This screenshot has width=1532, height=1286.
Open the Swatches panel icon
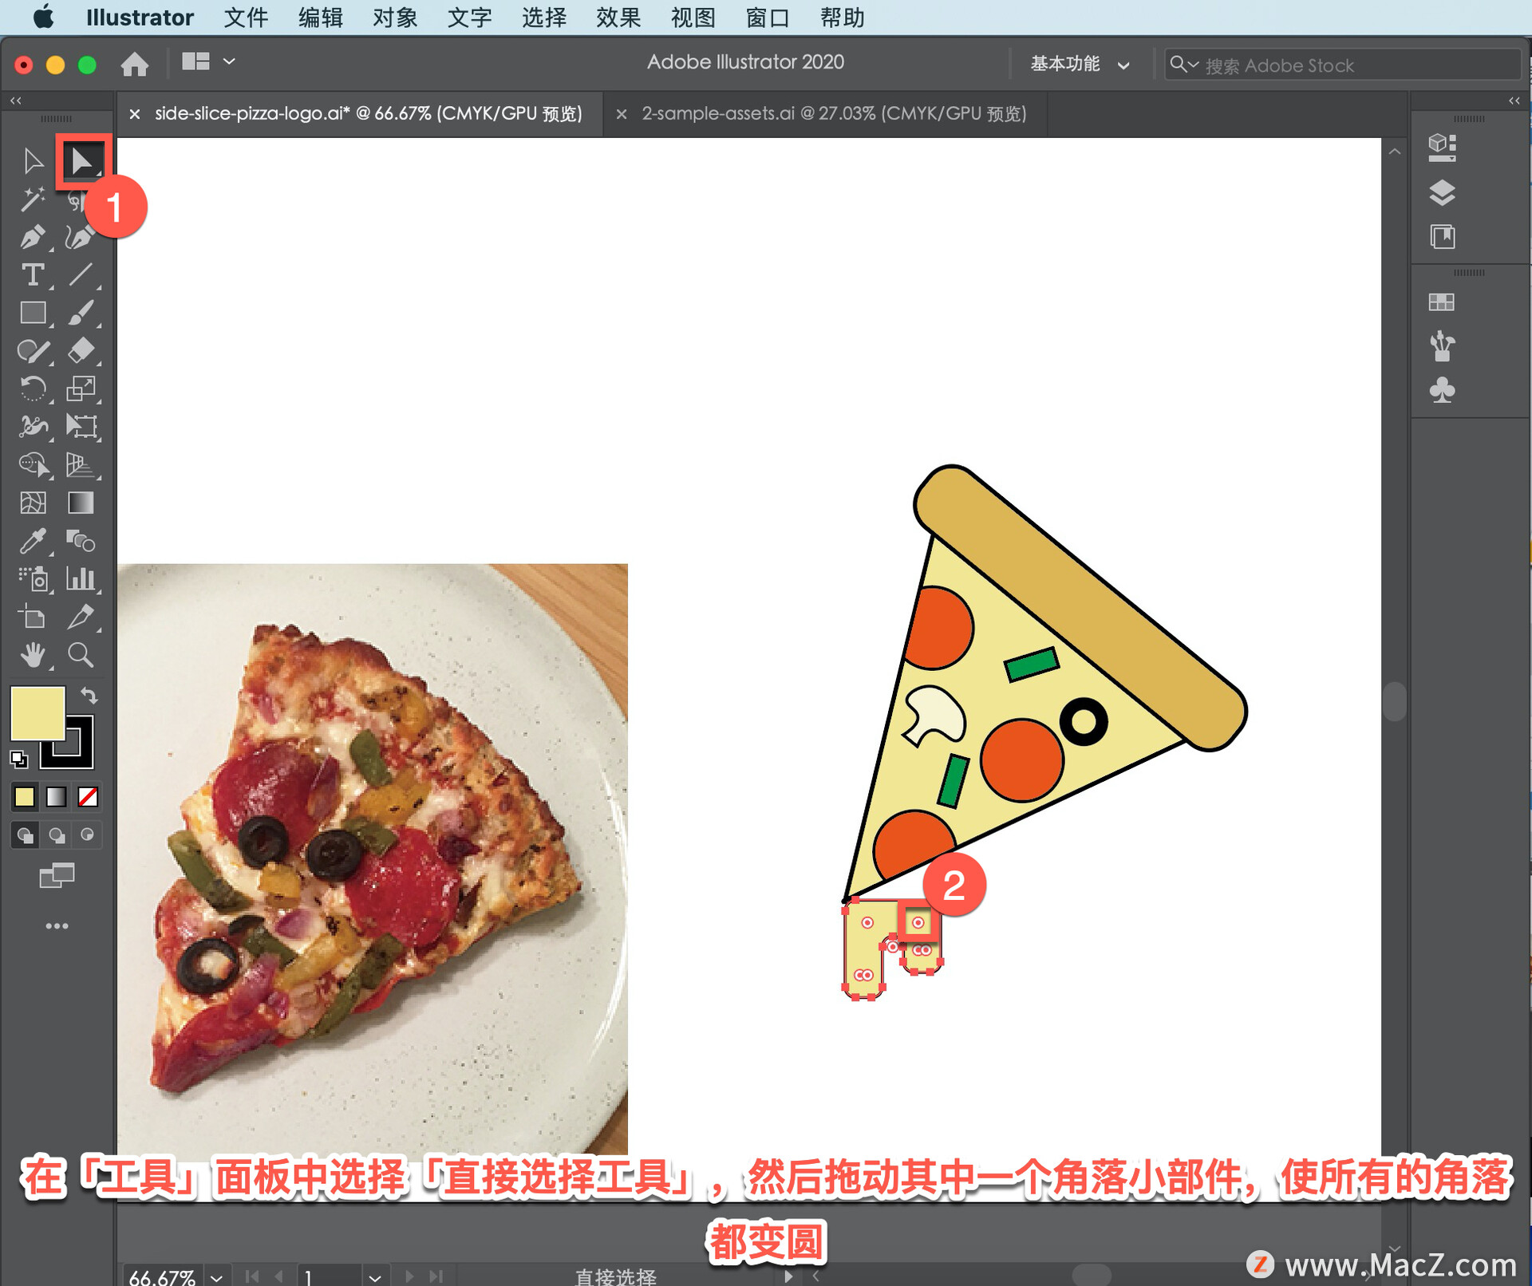tap(1442, 302)
